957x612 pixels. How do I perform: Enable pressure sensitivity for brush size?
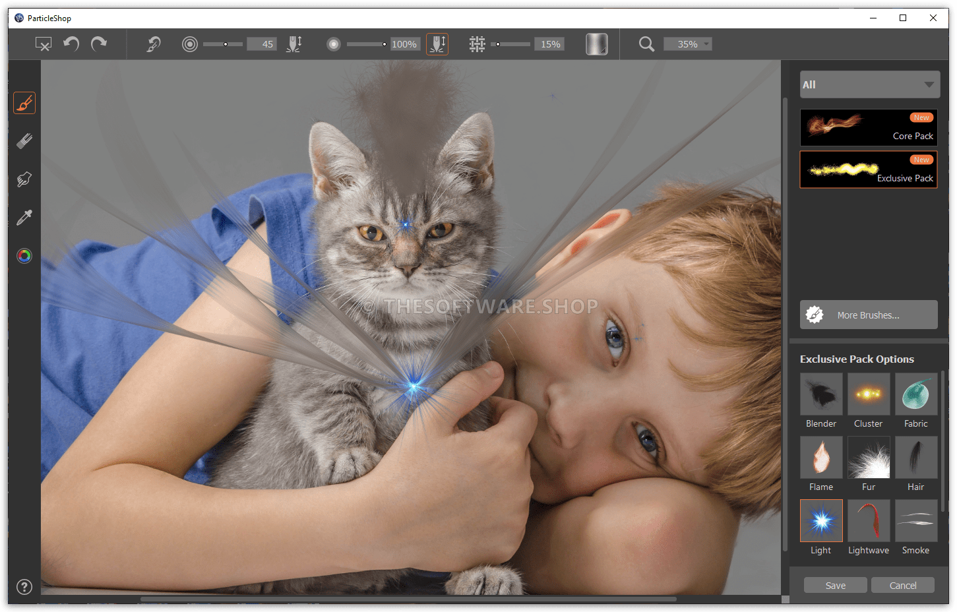click(x=294, y=44)
